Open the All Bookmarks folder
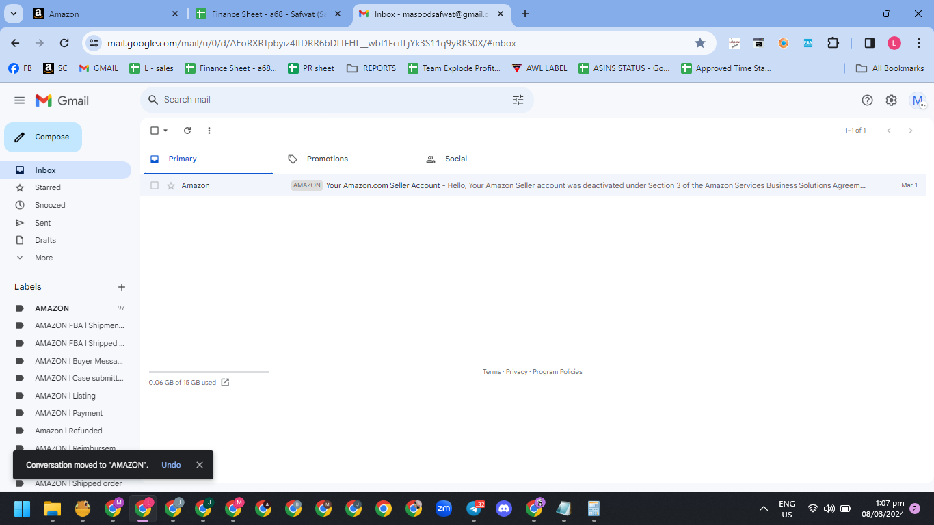Viewport: 934px width, 525px height. [x=890, y=68]
